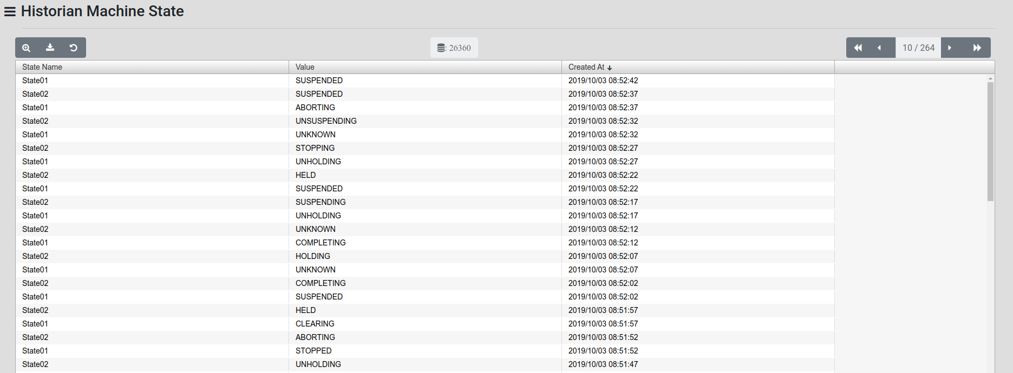Sort by the State Name column header
Image resolution: width=1013 pixels, height=373 pixels.
(42, 67)
